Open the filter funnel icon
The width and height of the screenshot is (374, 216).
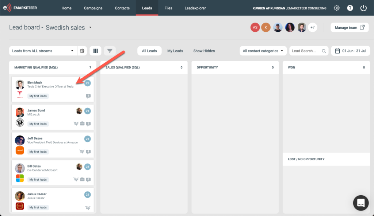click(110, 51)
